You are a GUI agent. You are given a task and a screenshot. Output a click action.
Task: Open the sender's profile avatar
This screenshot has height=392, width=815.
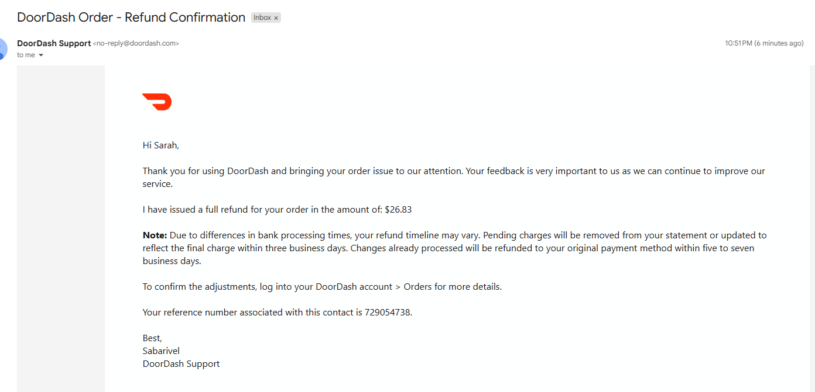click(x=3, y=48)
